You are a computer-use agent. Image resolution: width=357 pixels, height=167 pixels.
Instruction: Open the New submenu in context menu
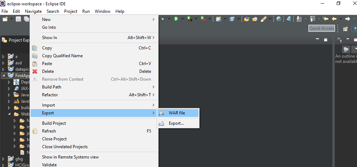[94, 20]
